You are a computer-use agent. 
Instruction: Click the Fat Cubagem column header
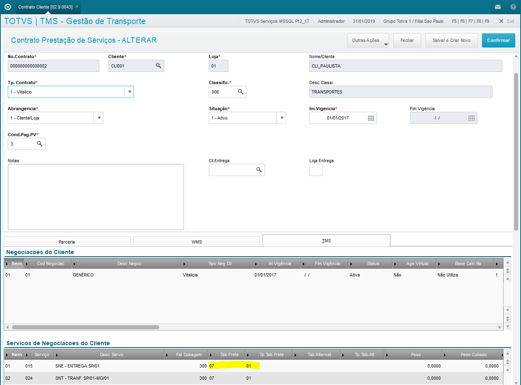pyautogui.click(x=186, y=355)
